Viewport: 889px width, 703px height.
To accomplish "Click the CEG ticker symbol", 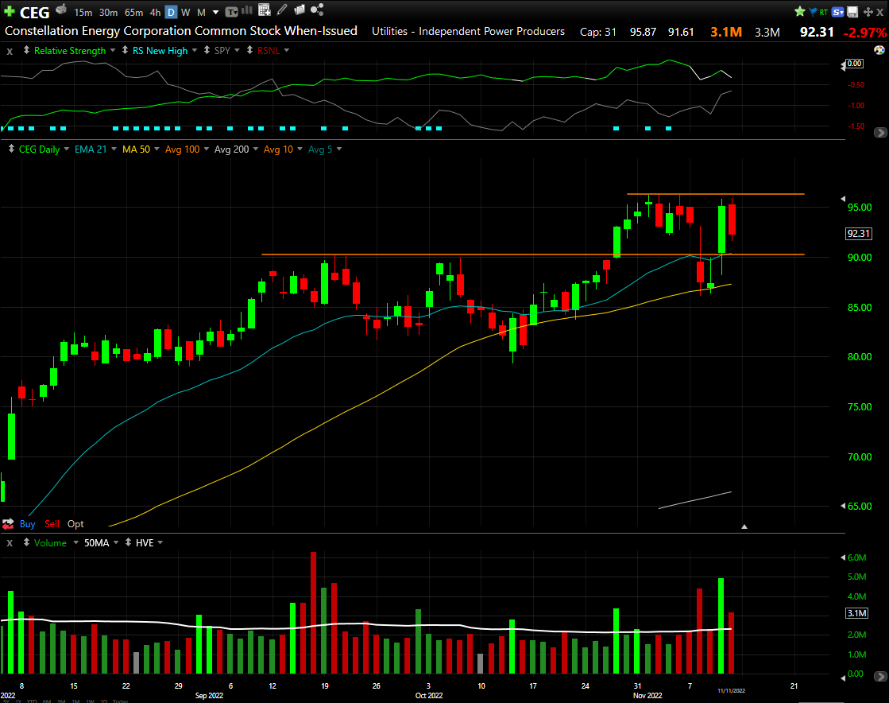I will point(35,12).
